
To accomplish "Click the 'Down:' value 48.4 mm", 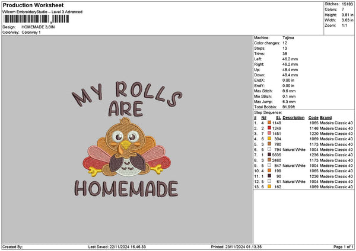I will tap(290, 75).
